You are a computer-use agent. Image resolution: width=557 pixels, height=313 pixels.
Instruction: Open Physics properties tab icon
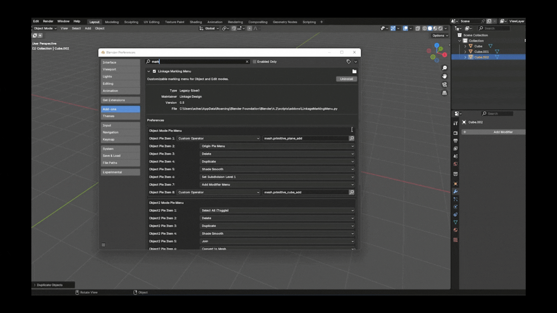456,207
